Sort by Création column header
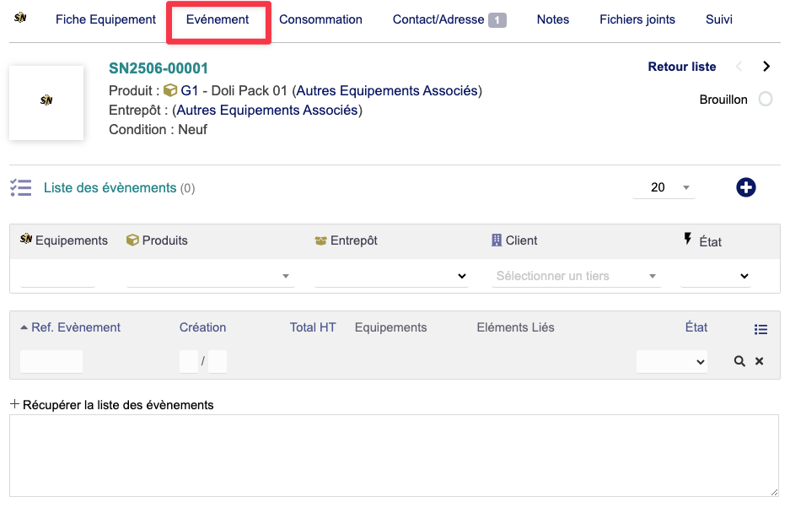Image resolution: width=790 pixels, height=513 pixels. click(x=202, y=327)
